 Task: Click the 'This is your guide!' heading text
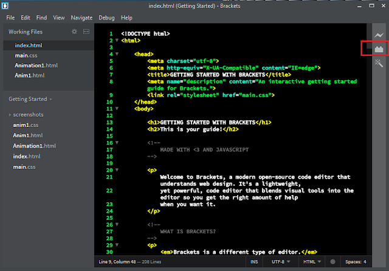[x=191, y=129]
